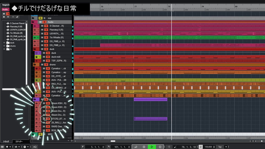Open track list settings gear icon
The image size is (265, 149).
pyautogui.click(x=71, y=141)
